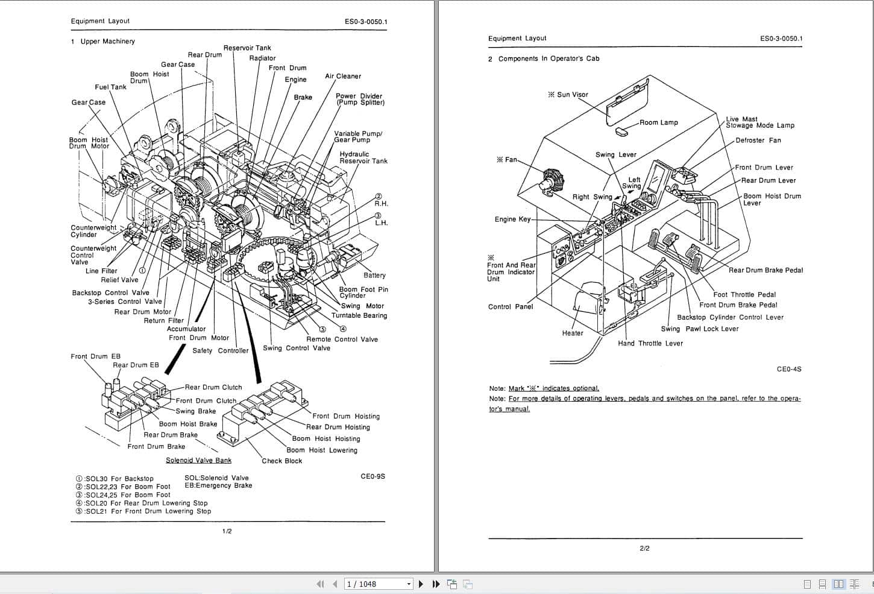Image resolution: width=874 pixels, height=594 pixels.
Task: Expand the page navigation combo box arrow
Action: point(408,584)
